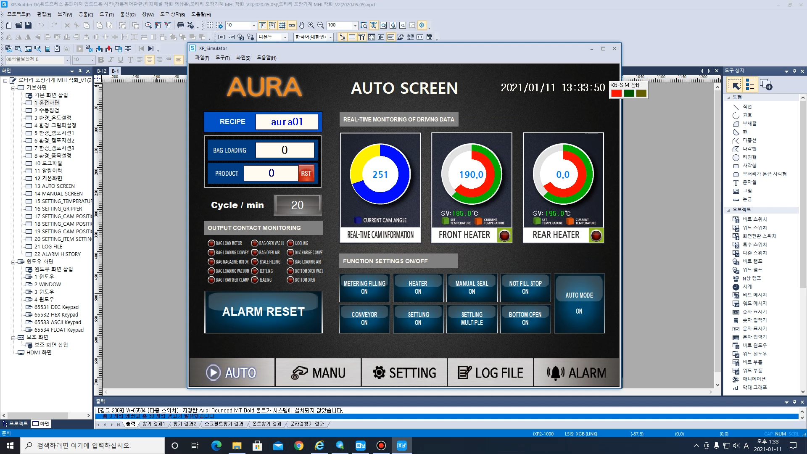Open the font name dropdown 08서울남산체 B
807x454 pixels.
[67, 60]
